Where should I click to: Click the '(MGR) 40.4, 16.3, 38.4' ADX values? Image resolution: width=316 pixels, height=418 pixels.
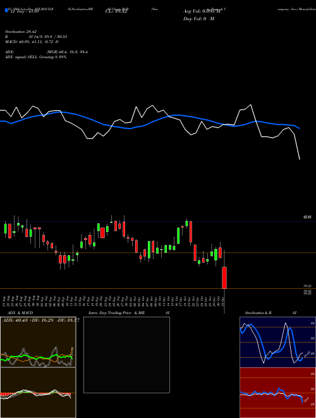pyautogui.click(x=67, y=52)
